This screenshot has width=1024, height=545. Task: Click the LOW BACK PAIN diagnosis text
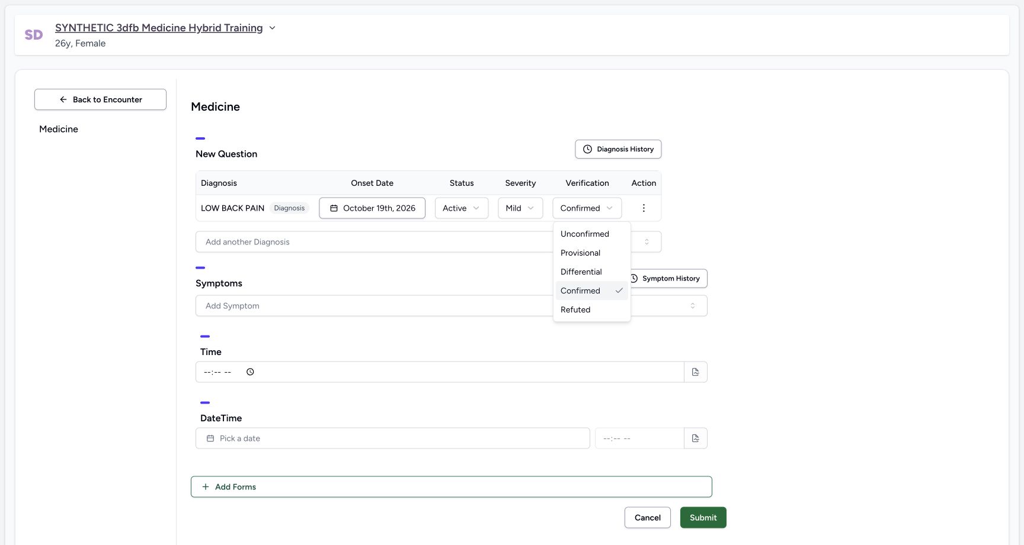(x=232, y=208)
